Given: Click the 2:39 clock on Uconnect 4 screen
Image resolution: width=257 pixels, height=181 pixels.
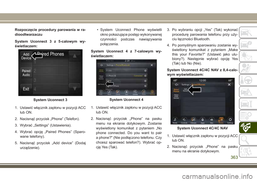Looking at the screenshot, I should 127,61.
